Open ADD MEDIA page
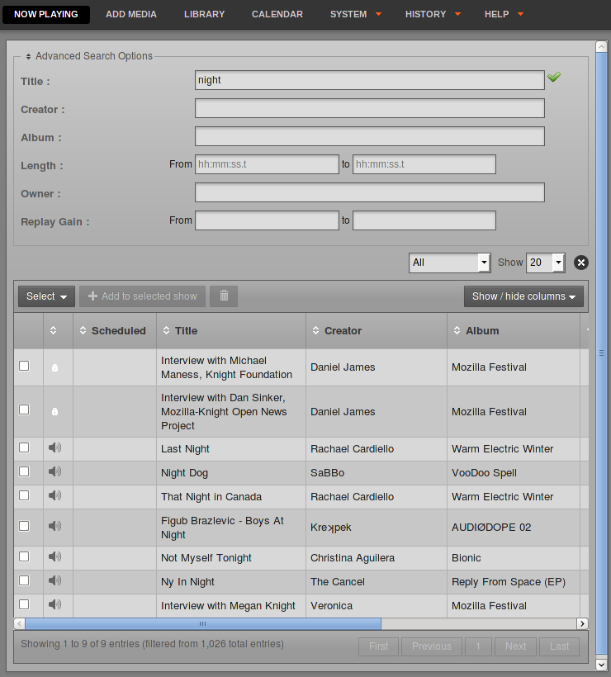This screenshot has width=611, height=677. pos(131,14)
